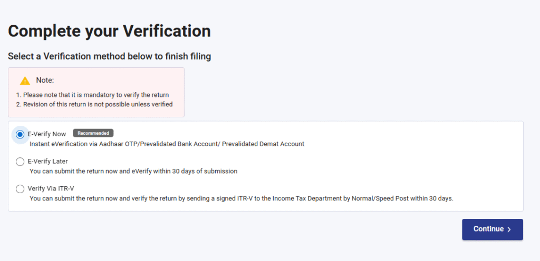
Task: Click the E-Verify Later label text
Action: [47, 162]
